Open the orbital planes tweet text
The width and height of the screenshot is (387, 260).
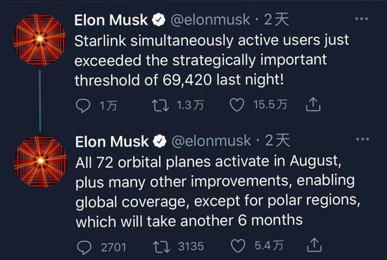pyautogui.click(x=218, y=192)
